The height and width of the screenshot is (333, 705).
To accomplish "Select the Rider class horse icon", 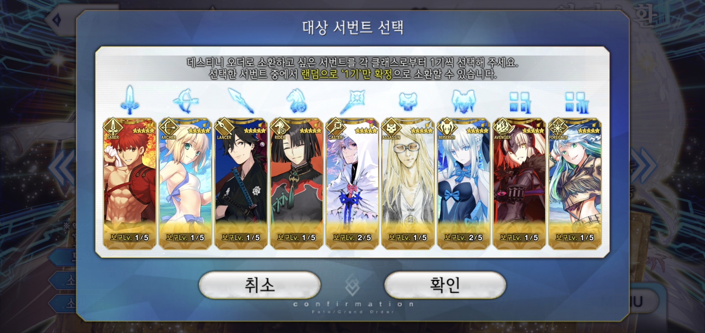I will (297, 101).
